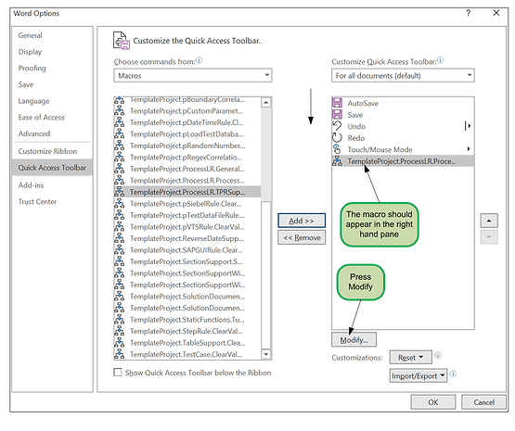
Task: Select the Redo circular arrow icon
Action: (337, 138)
